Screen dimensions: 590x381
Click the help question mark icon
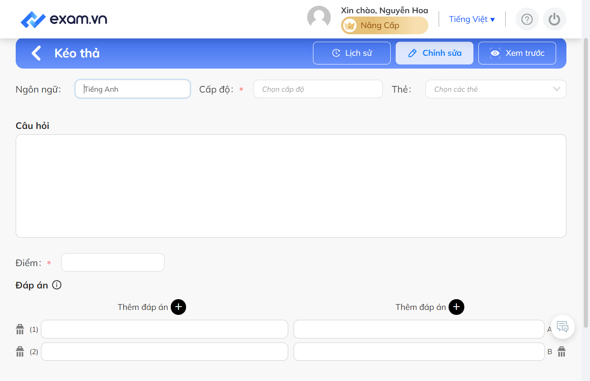[527, 19]
